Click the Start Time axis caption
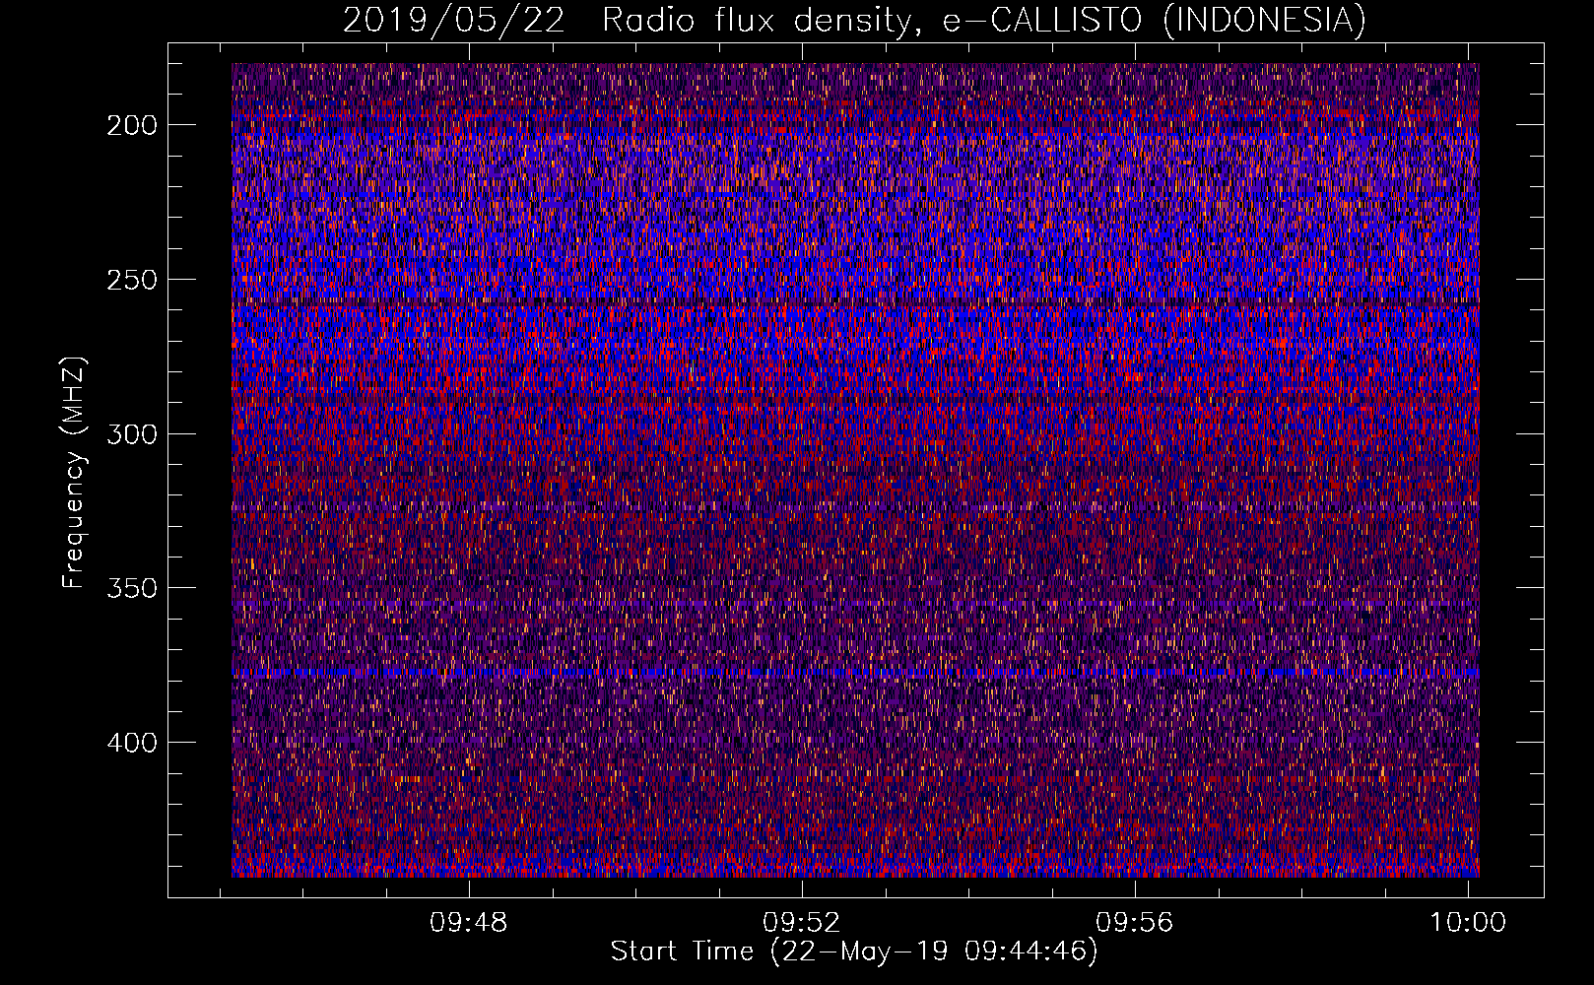This screenshot has width=1594, height=985. tap(854, 952)
